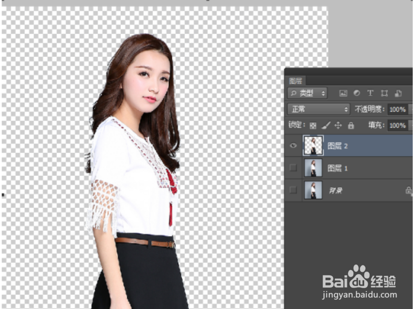The width and height of the screenshot is (420, 309).
Task: Lock all padlock icon
Action: tap(351, 125)
